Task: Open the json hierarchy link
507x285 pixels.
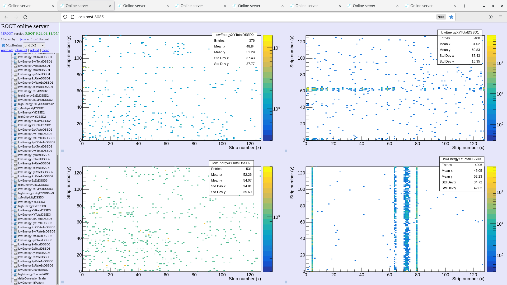Action: (x=23, y=39)
